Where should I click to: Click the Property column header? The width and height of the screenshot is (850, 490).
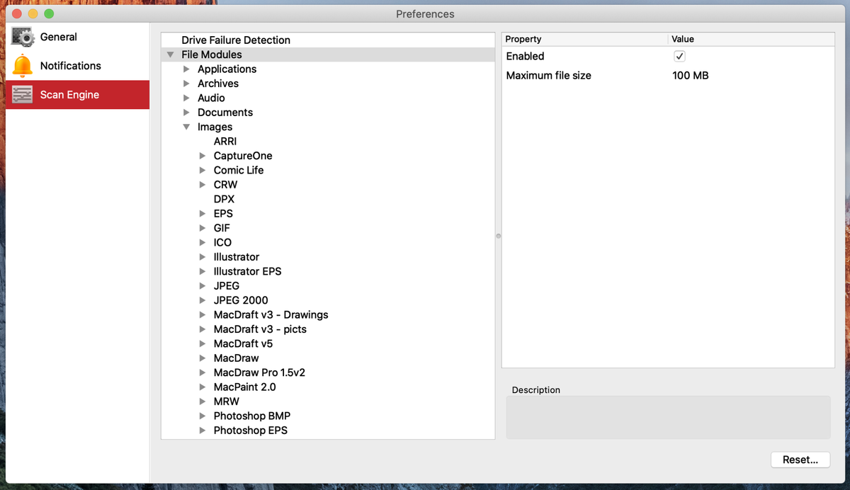coord(523,39)
